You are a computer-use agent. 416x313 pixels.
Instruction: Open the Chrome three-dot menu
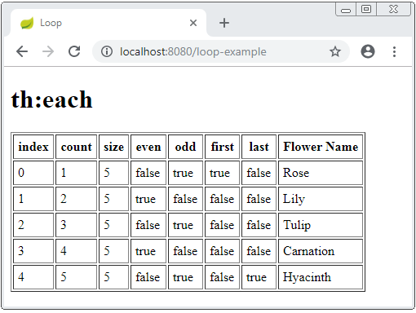394,51
